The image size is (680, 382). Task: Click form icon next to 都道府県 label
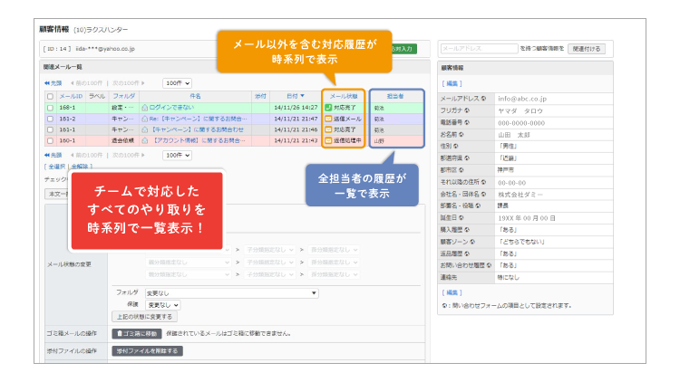467,158
